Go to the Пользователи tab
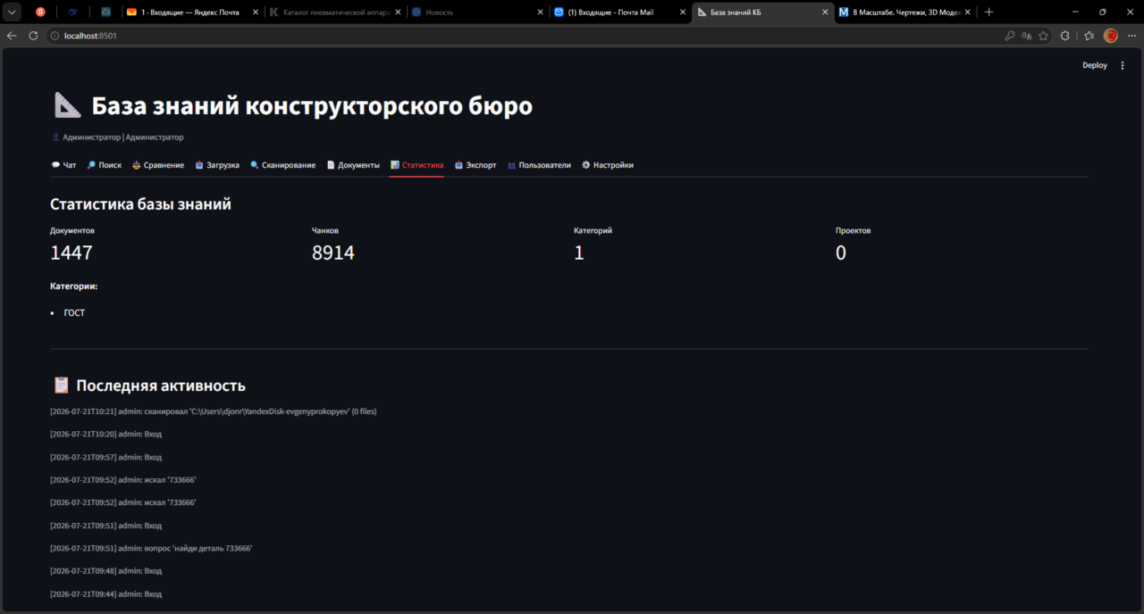This screenshot has width=1144, height=614. pyautogui.click(x=539, y=165)
